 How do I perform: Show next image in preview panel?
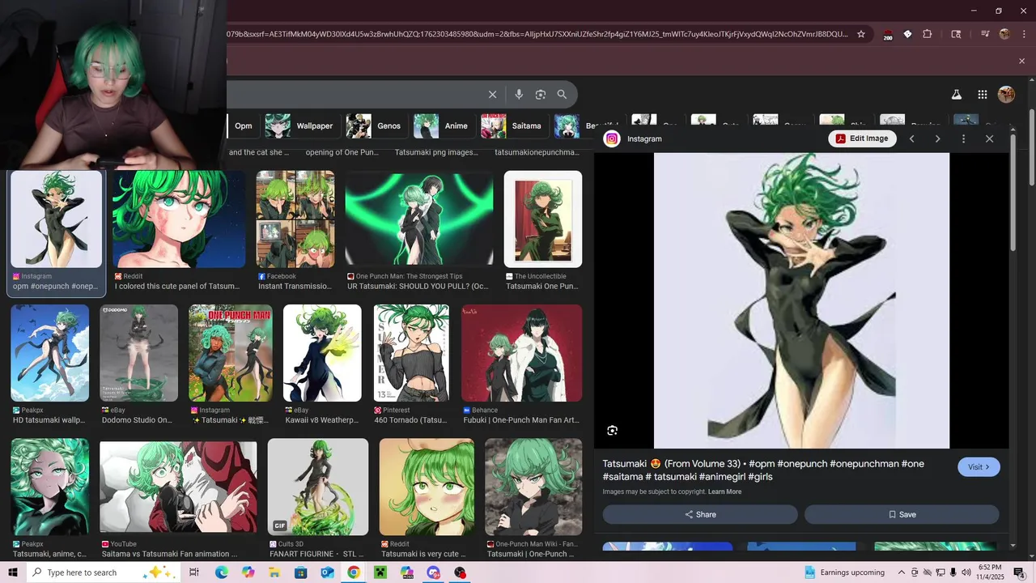[x=937, y=138]
